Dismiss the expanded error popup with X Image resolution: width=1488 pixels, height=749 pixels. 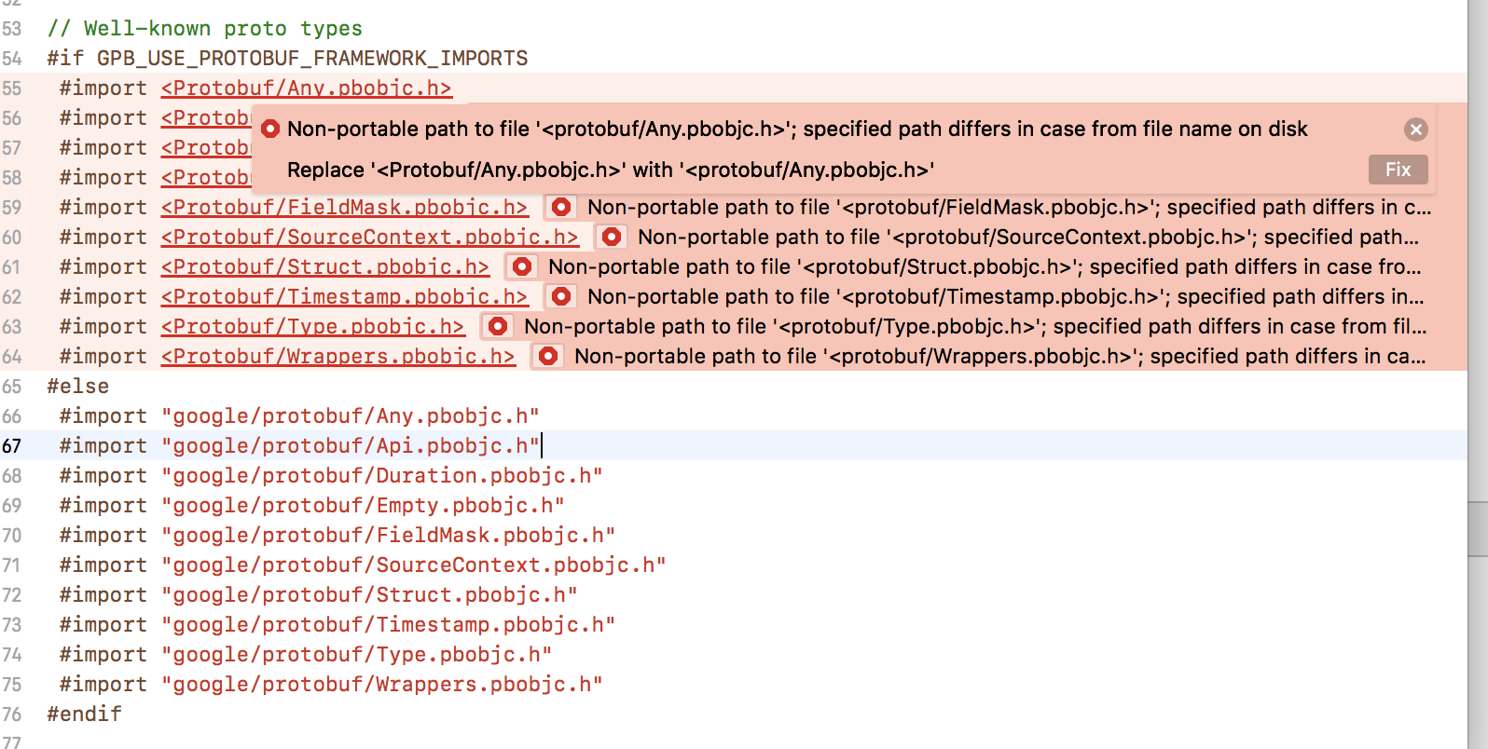pos(1415,129)
